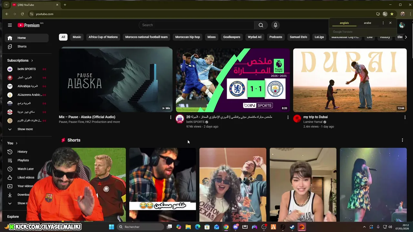Open the Chrome tab search dropdown

click(6, 5)
